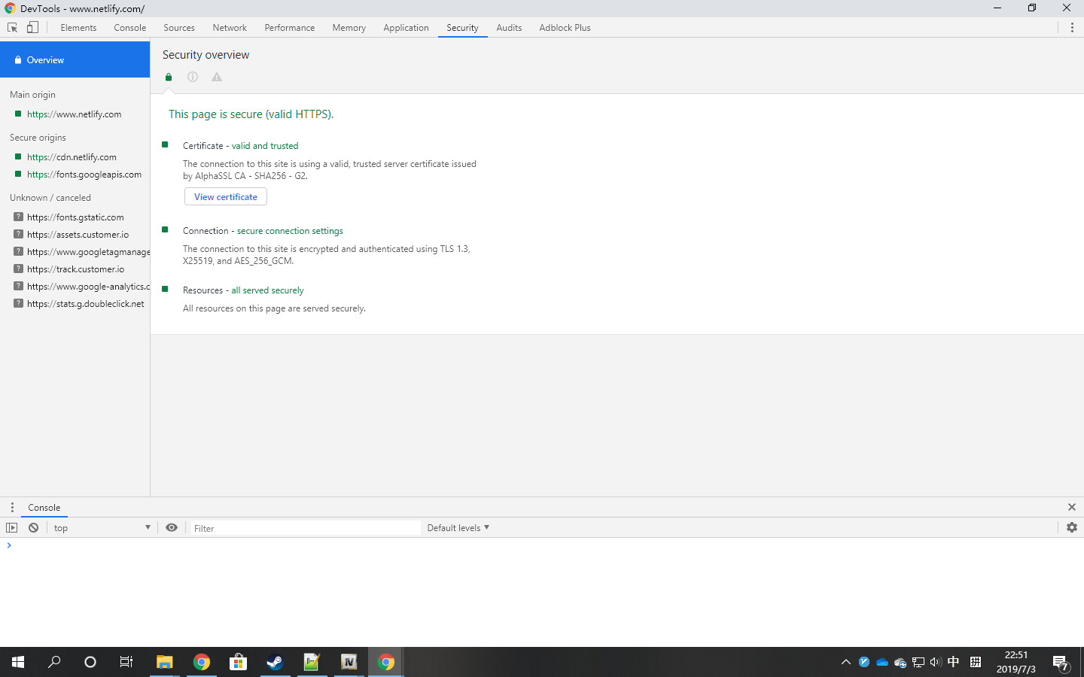This screenshot has width=1084, height=677.
Task: Switch to the Elements tab
Action: click(x=78, y=28)
